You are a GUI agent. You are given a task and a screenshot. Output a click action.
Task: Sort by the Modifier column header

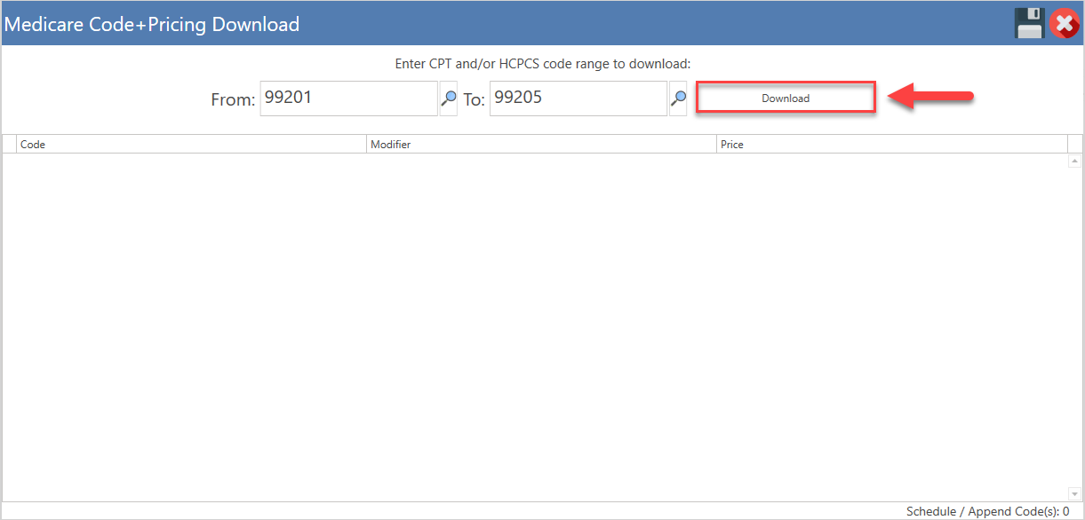(541, 144)
